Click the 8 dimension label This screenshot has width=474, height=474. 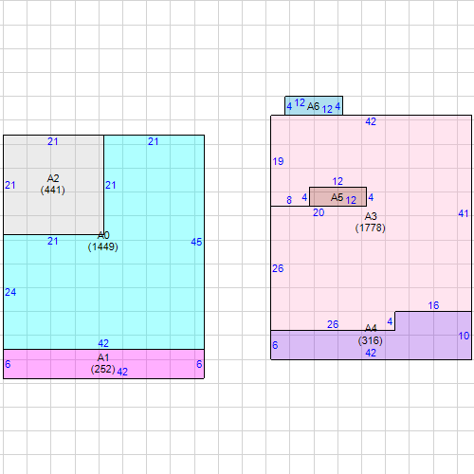(289, 200)
